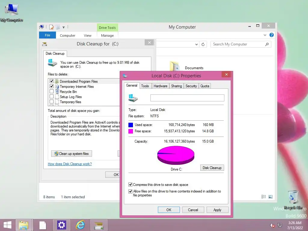Click the search magnifier icon

click(x=267, y=44)
